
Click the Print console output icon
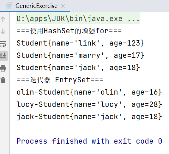tap(3, 68)
